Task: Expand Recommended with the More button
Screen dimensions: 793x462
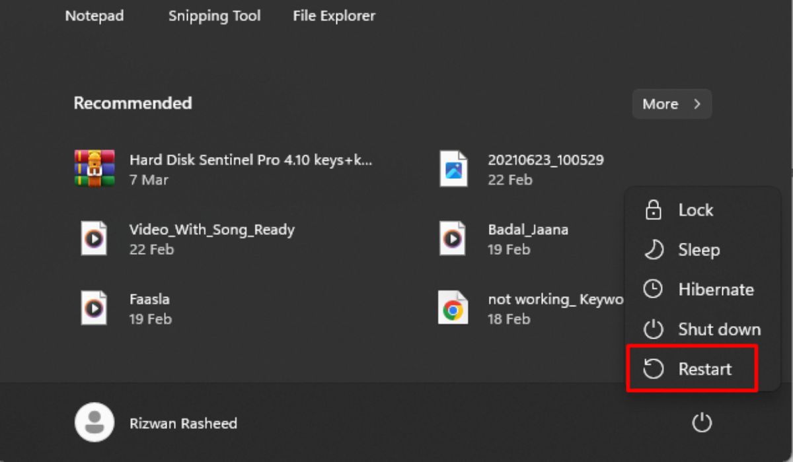Action: pos(661,104)
